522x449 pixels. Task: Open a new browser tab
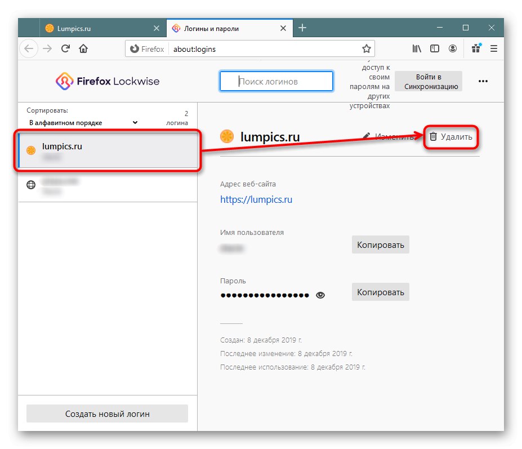click(302, 28)
